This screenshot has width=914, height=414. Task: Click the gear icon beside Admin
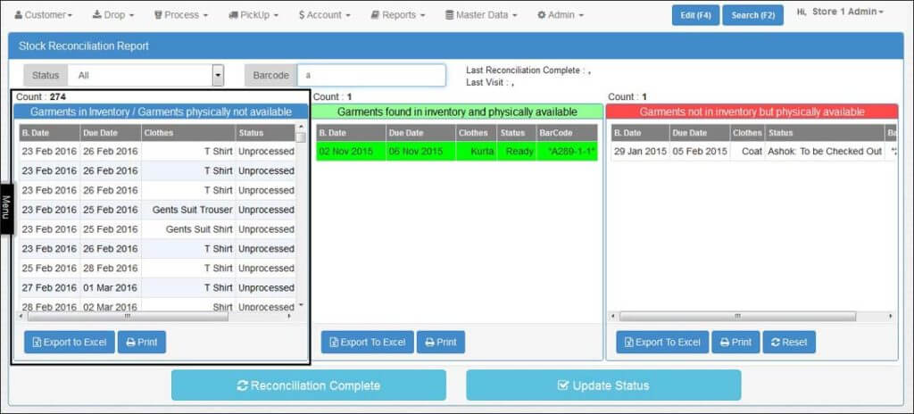click(542, 15)
